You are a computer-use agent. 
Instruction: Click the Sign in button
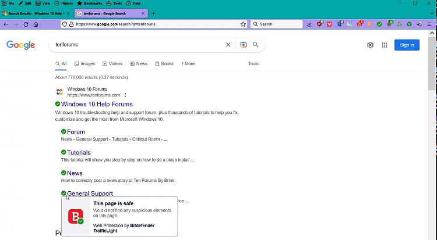(x=407, y=45)
